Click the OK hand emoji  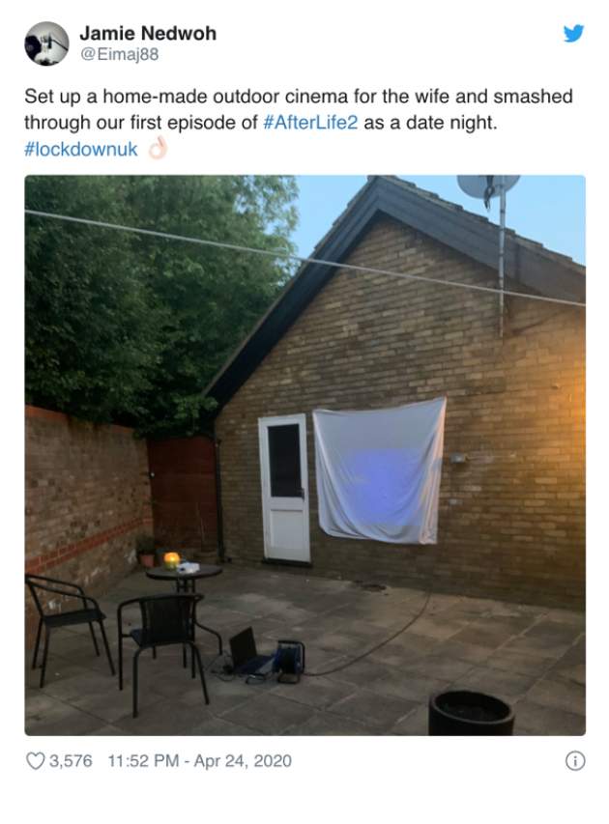click(x=158, y=148)
